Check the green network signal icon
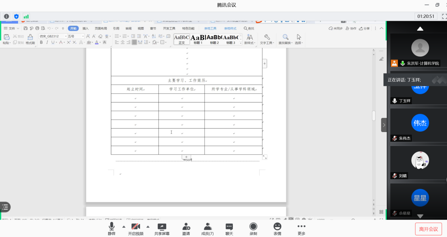Screen dimensions: 447x237 [x=26, y=16]
